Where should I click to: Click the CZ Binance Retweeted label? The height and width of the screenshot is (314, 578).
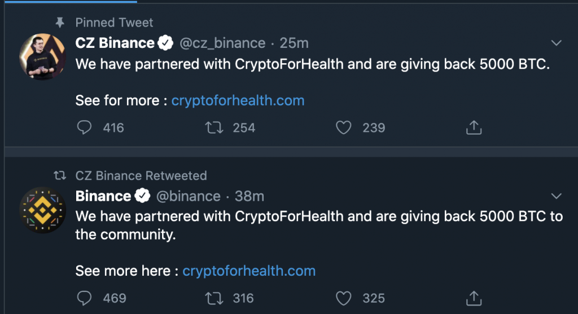coord(141,176)
